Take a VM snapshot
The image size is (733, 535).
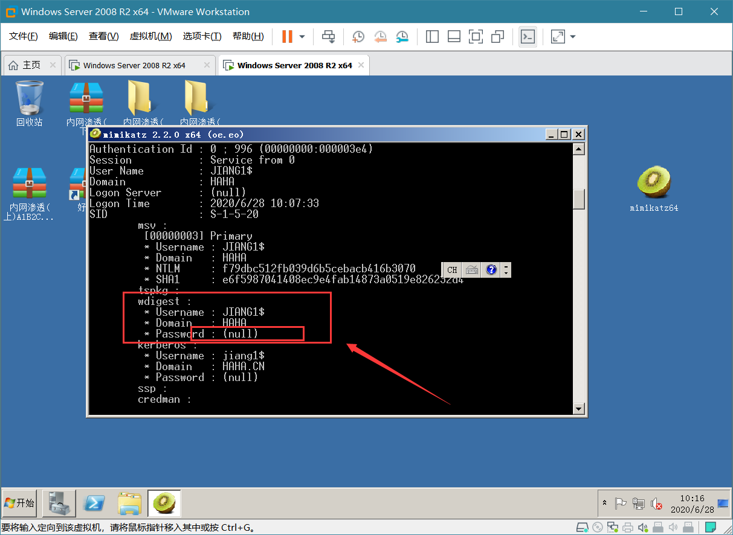coord(358,37)
